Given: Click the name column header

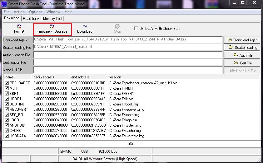Looking at the screenshot, I should pos(17,77).
